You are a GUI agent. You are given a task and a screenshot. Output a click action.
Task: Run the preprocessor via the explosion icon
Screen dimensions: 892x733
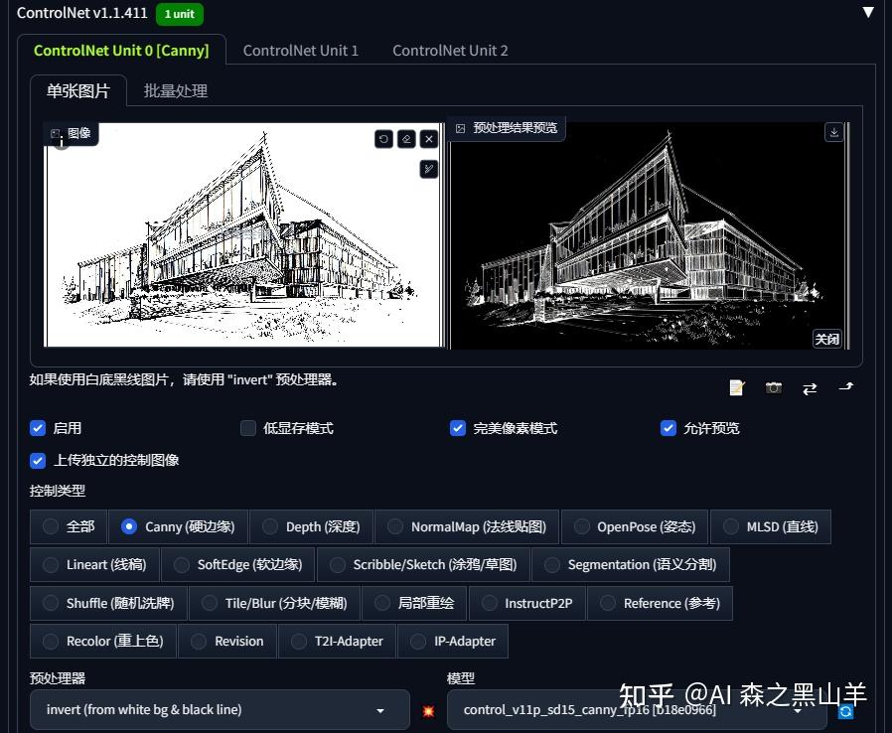point(427,710)
